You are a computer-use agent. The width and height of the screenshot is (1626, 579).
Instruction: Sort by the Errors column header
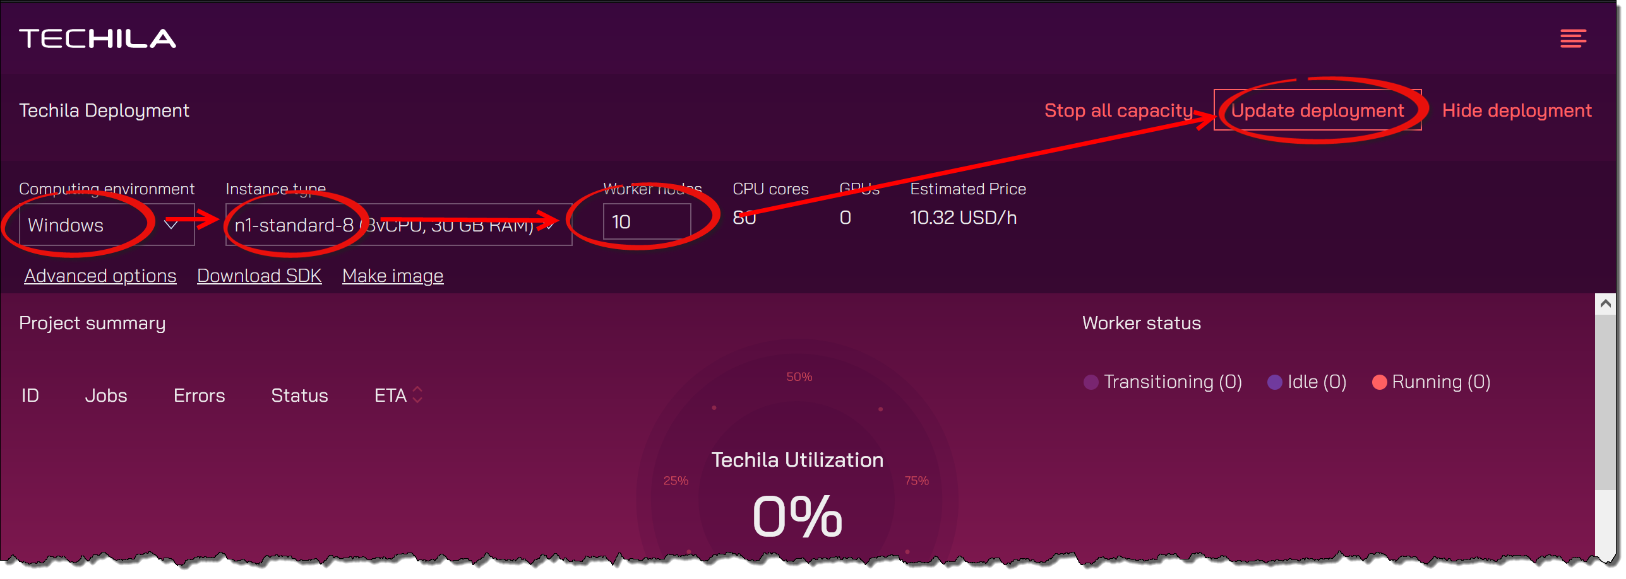pos(199,396)
